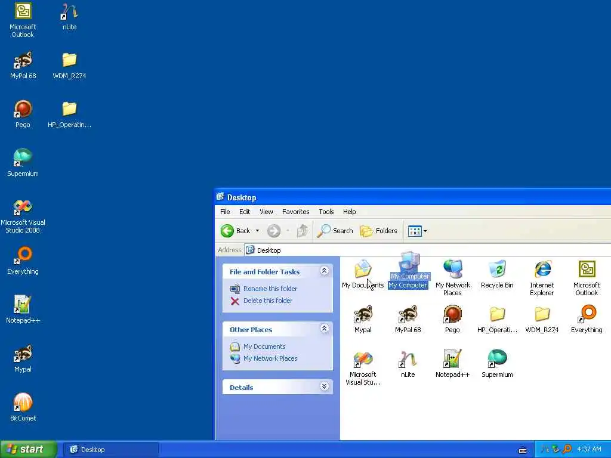Click the Desktop window title bar
Image resolution: width=611 pixels, height=458 pixels.
[413, 197]
